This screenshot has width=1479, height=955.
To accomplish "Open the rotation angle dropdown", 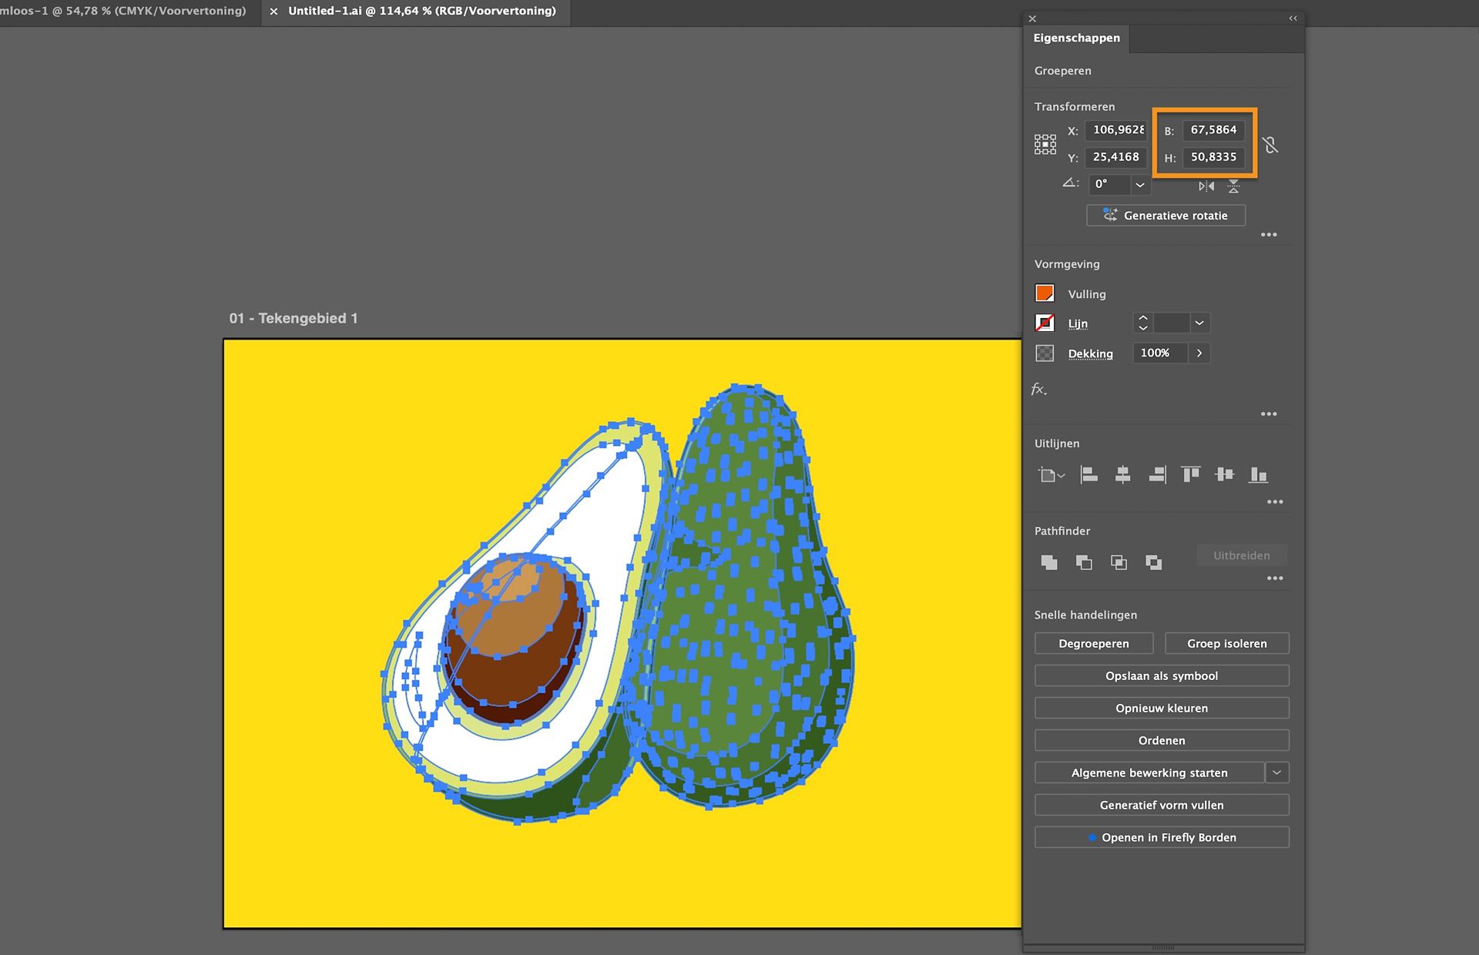I will point(1140,185).
